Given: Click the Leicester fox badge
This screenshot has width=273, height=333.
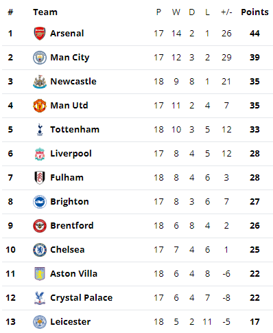Looking at the screenshot, I should pyautogui.click(x=40, y=322).
